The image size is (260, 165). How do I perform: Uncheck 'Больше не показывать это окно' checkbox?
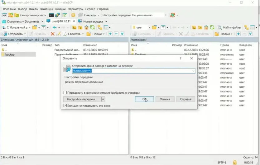tap(65, 106)
